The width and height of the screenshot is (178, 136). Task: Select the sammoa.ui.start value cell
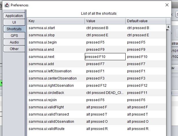(x=105, y=28)
